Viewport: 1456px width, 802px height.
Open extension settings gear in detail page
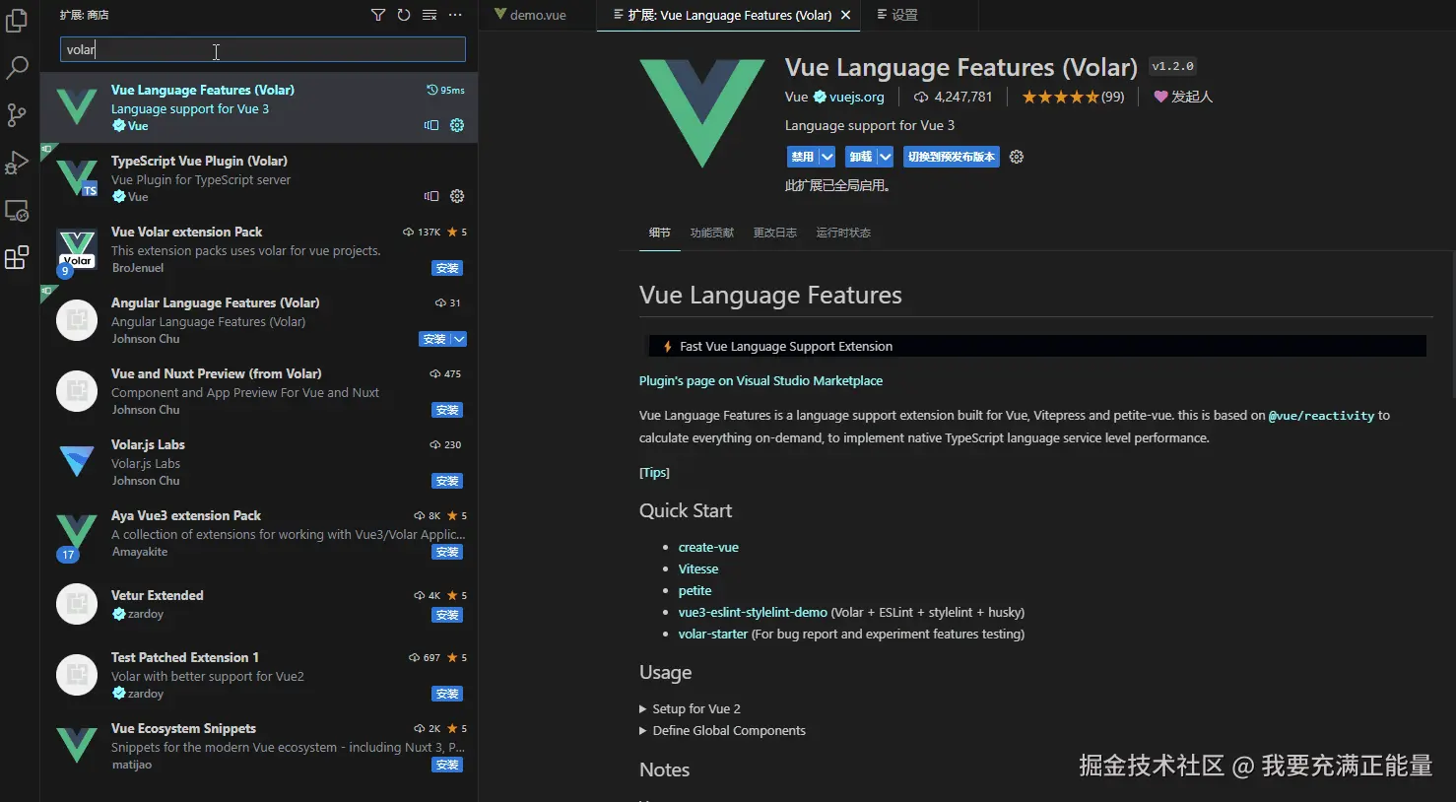point(1017,157)
